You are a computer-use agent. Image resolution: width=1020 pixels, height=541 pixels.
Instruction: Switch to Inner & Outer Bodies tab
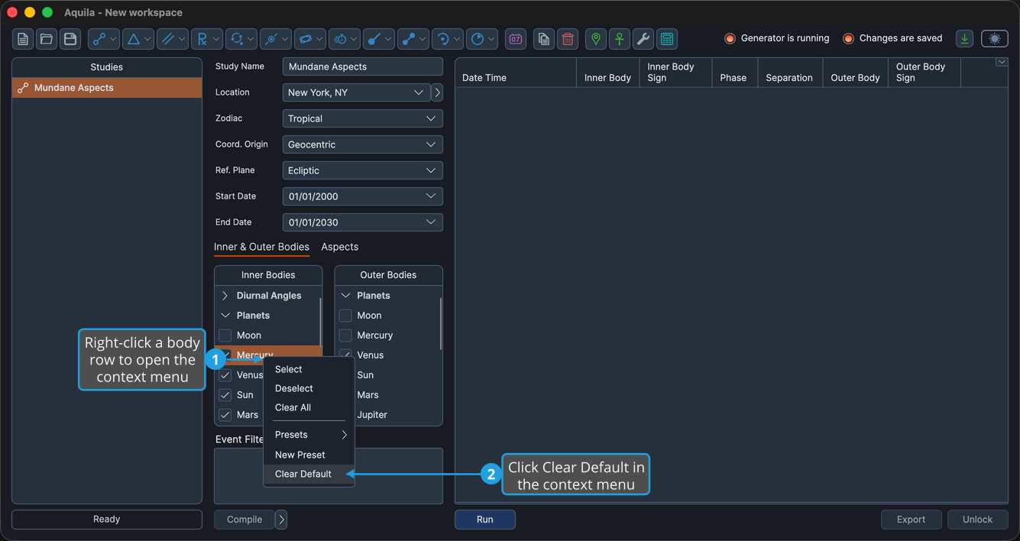(x=261, y=247)
